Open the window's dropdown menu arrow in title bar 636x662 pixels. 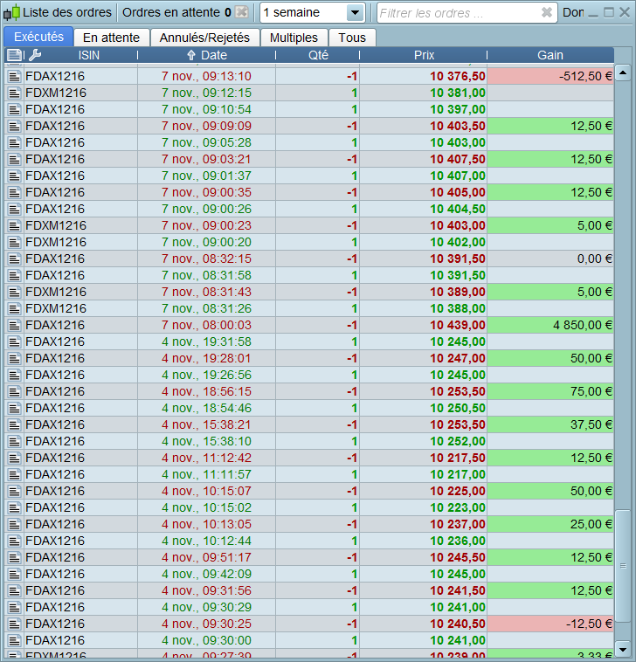tap(592, 13)
